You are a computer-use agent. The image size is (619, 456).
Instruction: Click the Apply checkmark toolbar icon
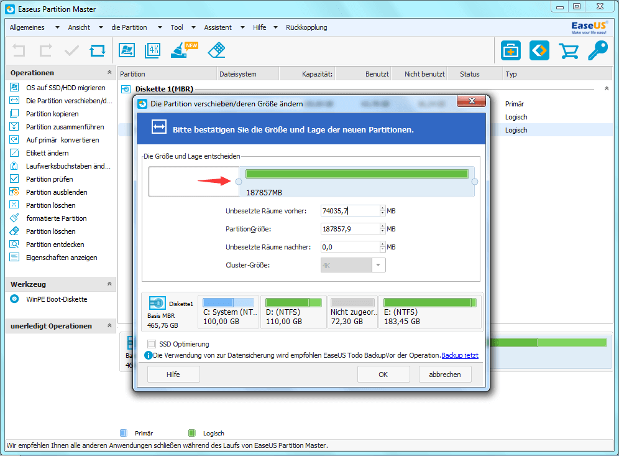71,50
